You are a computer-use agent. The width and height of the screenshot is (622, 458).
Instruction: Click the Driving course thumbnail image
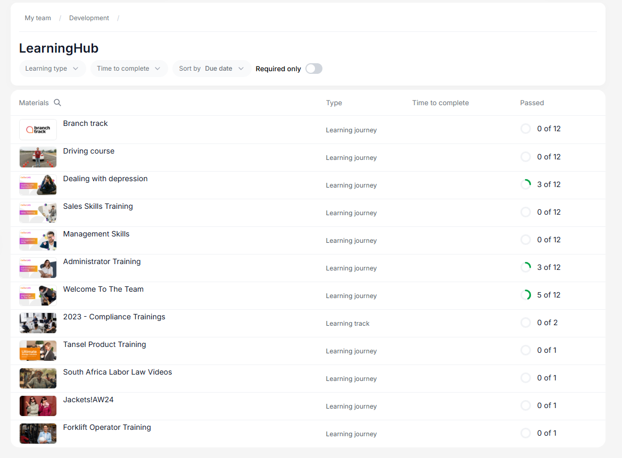(x=38, y=157)
